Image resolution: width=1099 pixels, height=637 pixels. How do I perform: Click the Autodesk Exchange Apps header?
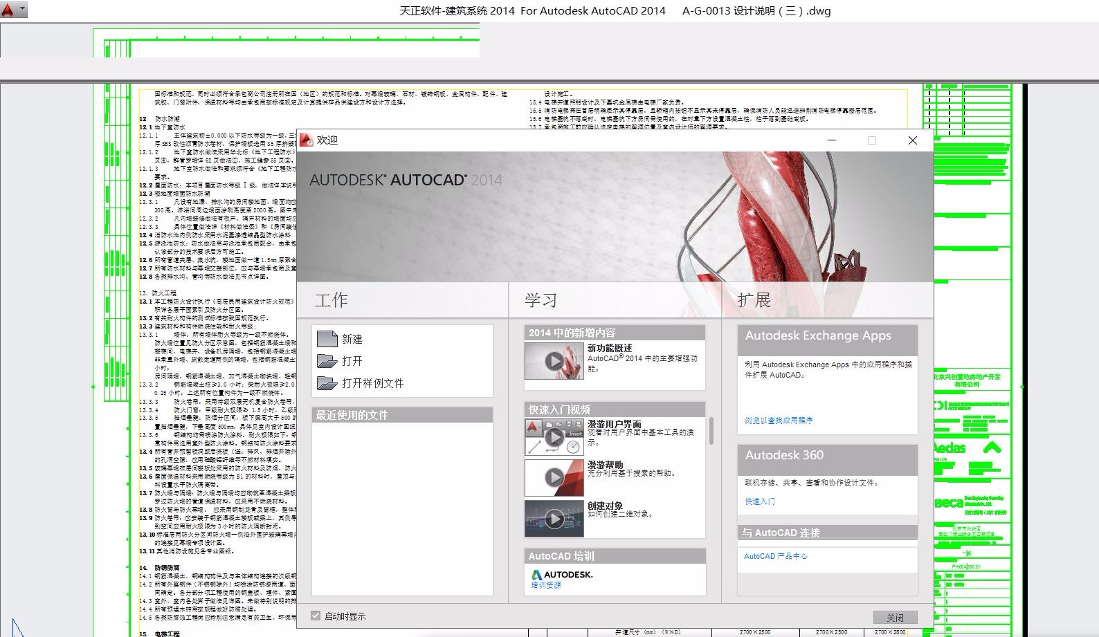tap(828, 340)
